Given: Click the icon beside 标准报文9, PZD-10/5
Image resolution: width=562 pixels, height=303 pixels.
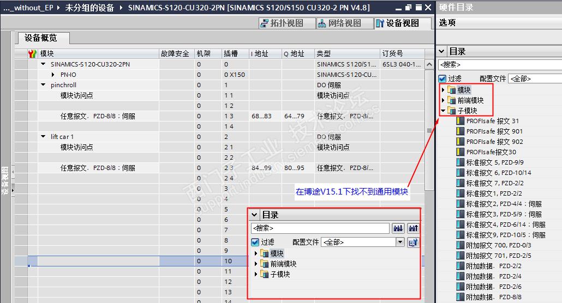Looking at the screenshot, I should click(460, 235).
